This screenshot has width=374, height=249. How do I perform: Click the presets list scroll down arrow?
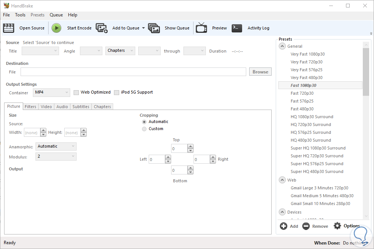tap(366, 216)
